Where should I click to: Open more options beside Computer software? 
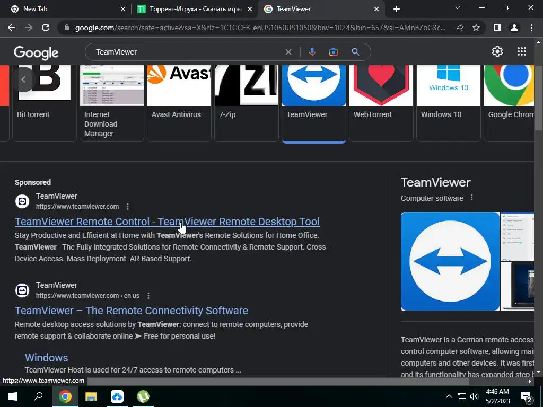click(471, 198)
